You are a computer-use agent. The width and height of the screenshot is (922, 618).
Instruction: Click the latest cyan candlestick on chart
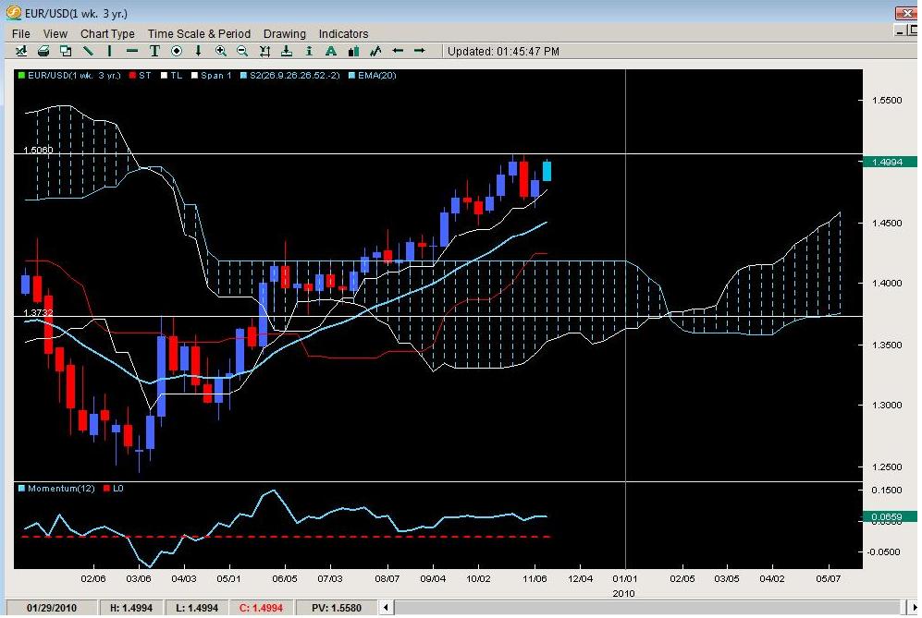click(x=547, y=171)
